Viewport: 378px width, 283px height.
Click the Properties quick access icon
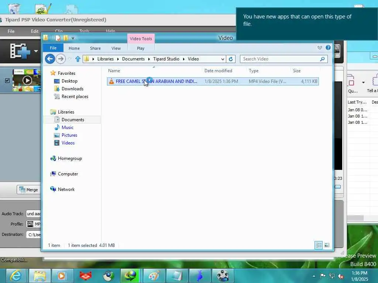(58, 38)
